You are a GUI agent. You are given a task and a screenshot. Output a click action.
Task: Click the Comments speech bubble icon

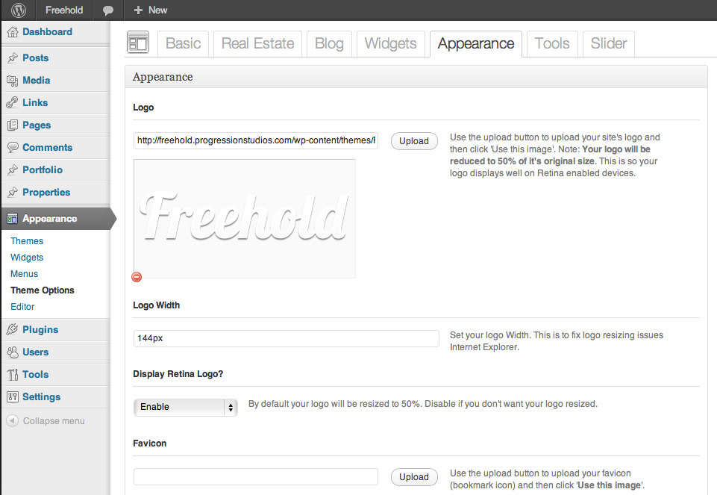coord(13,147)
